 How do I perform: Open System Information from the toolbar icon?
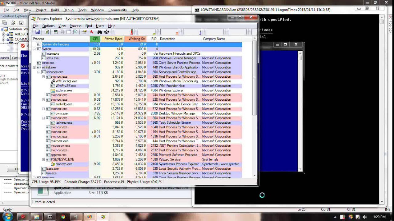click(x=56, y=32)
